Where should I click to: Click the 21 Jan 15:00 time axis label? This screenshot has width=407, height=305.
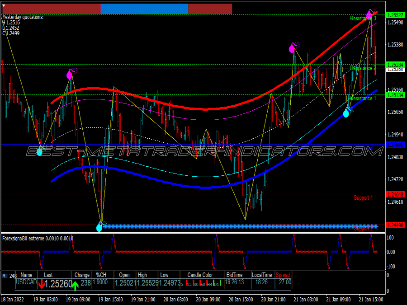click(x=371, y=299)
